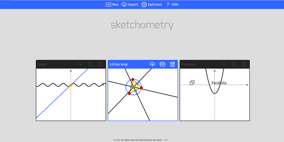This screenshot has height=142, width=284.
Task: Open Optionen gear icon
Action: [144, 5]
